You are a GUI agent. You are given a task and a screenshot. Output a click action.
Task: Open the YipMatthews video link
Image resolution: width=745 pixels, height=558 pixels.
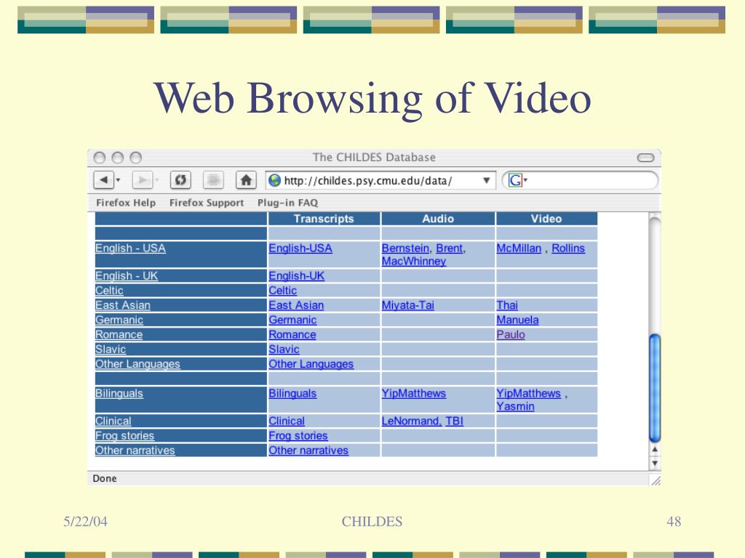528,393
